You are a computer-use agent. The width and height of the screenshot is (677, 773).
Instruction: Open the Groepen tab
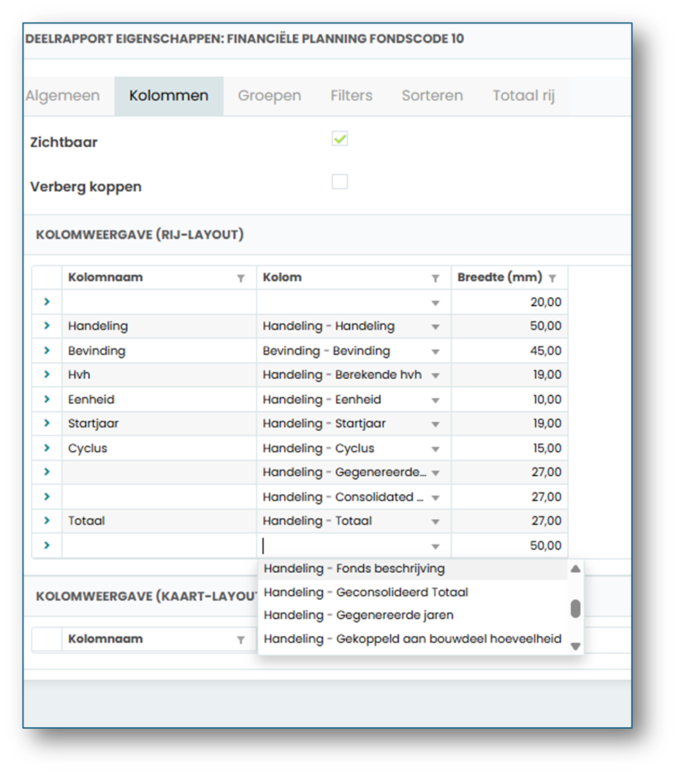(269, 96)
